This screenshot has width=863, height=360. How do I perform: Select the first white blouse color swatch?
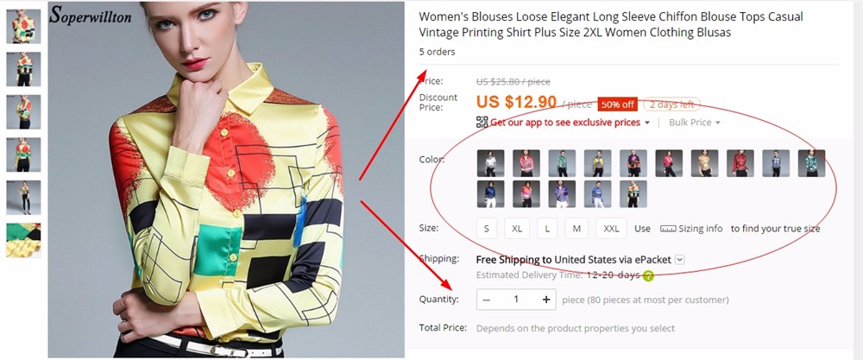(490, 163)
